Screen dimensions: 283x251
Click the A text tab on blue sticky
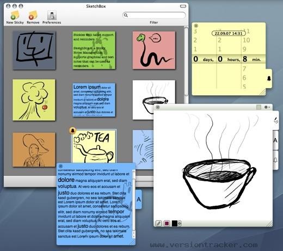tap(139, 199)
